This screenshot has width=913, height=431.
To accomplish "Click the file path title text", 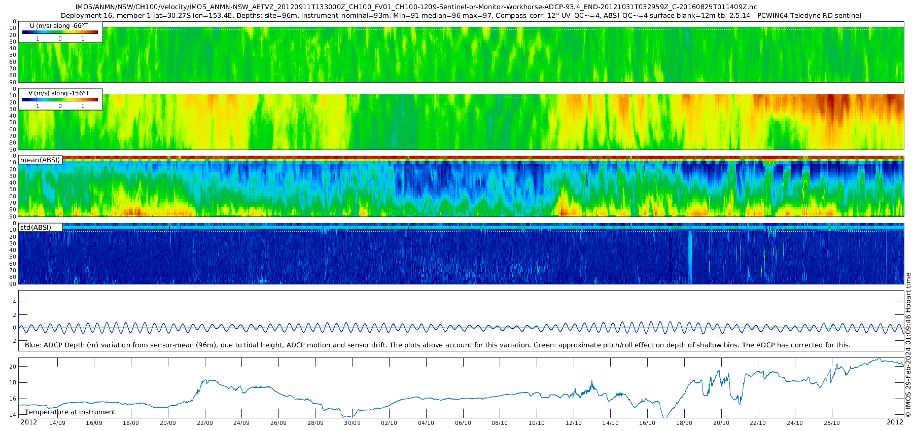I will tap(416, 7).
